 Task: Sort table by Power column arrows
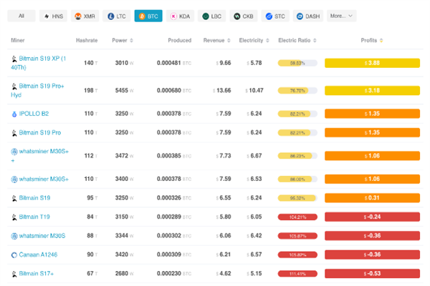(x=131, y=41)
